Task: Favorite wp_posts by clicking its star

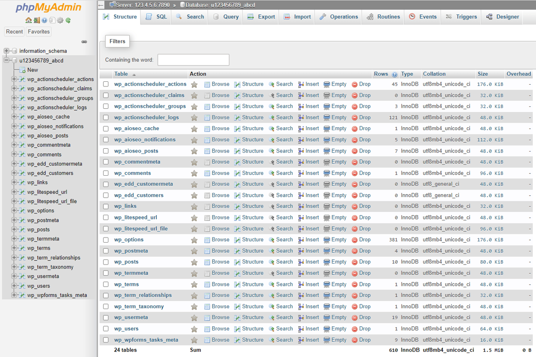Action: 194,262
